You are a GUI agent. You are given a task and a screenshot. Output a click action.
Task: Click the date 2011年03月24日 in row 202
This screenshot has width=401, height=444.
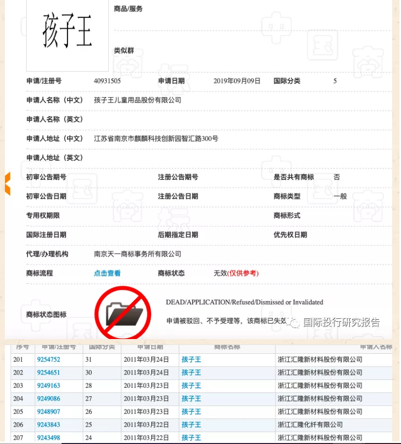point(146,373)
